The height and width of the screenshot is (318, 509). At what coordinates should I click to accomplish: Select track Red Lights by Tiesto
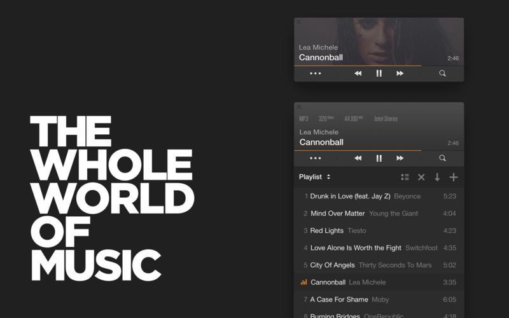[x=379, y=230]
